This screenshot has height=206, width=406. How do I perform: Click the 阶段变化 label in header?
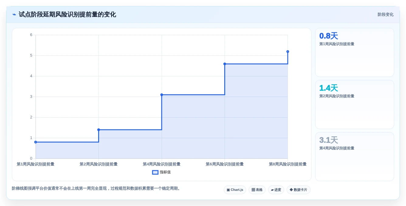click(x=385, y=15)
